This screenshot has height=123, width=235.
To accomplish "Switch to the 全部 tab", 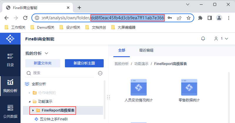I will [122, 50].
